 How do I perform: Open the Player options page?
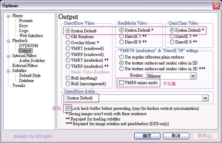pyautogui.click(x=17, y=15)
